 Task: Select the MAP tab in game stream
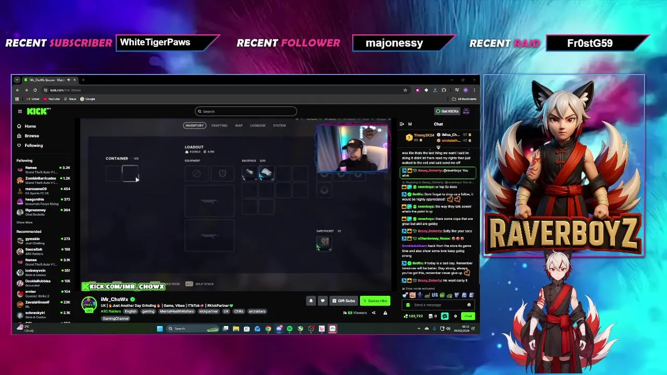click(239, 126)
